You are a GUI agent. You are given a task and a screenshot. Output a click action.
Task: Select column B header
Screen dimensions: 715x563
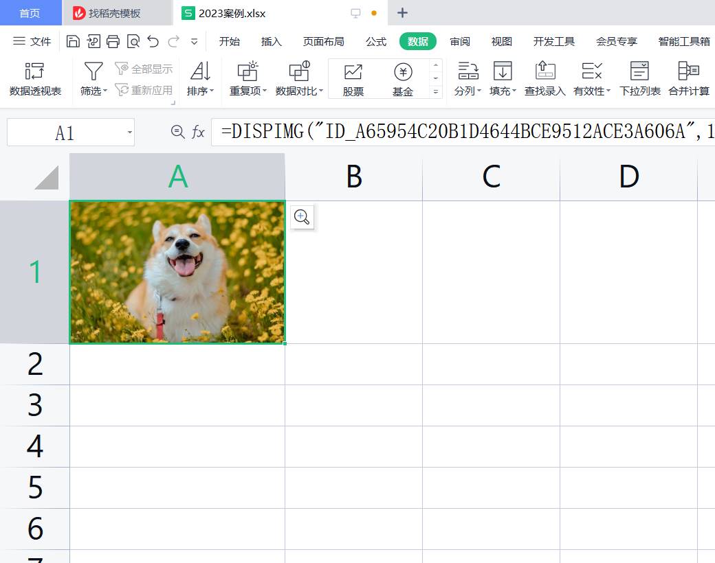coord(354,176)
